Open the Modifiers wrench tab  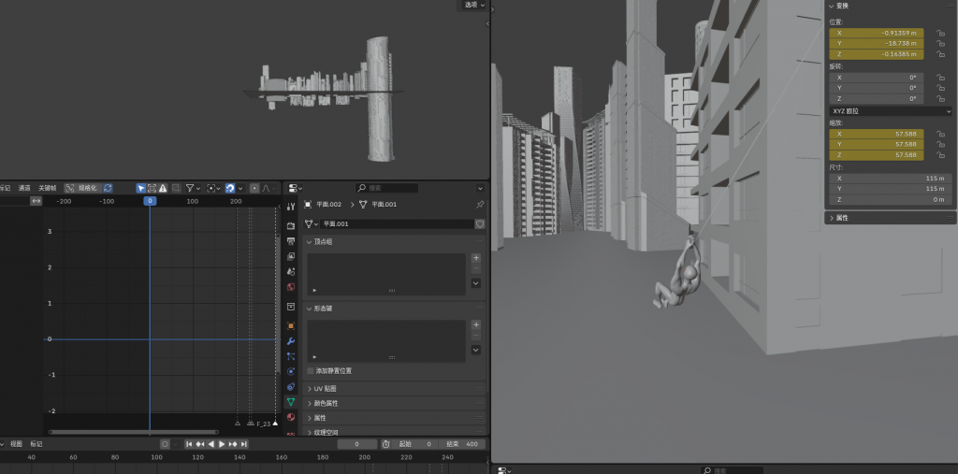[291, 341]
